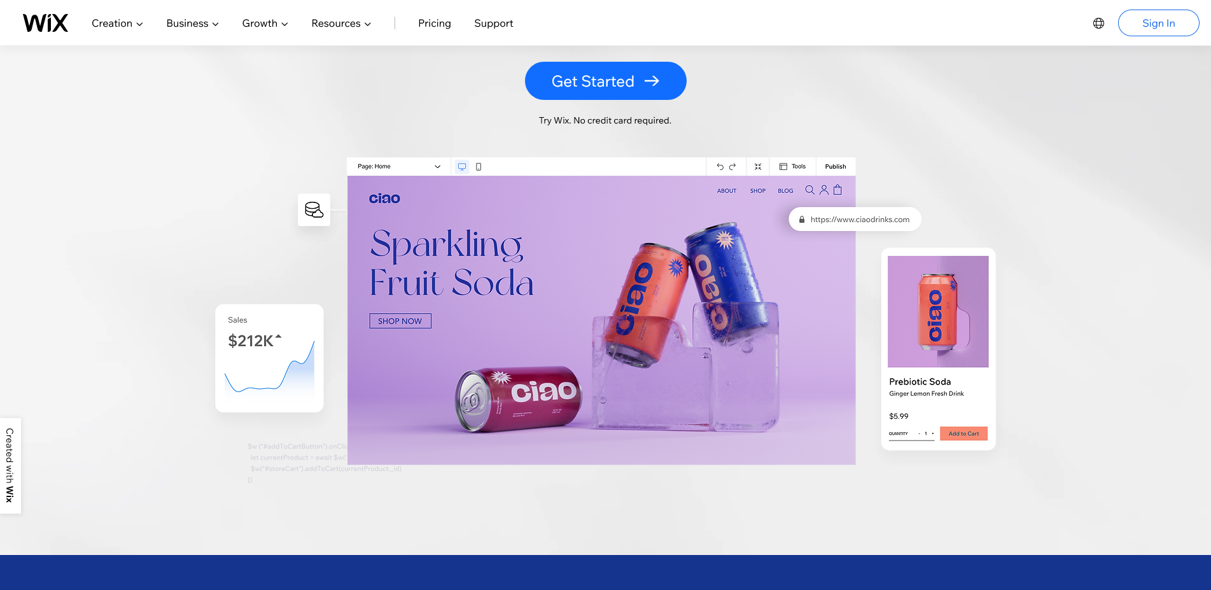Click the database cloud icon
Image resolution: width=1211 pixels, height=590 pixels.
tap(314, 209)
